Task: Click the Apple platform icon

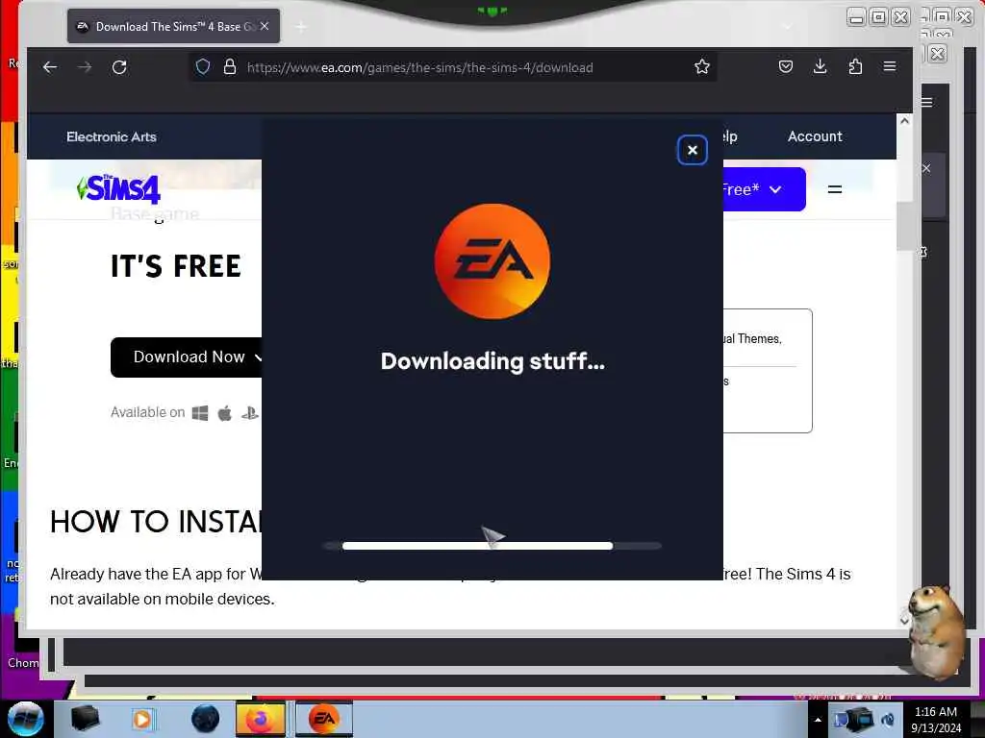Action: (x=225, y=413)
